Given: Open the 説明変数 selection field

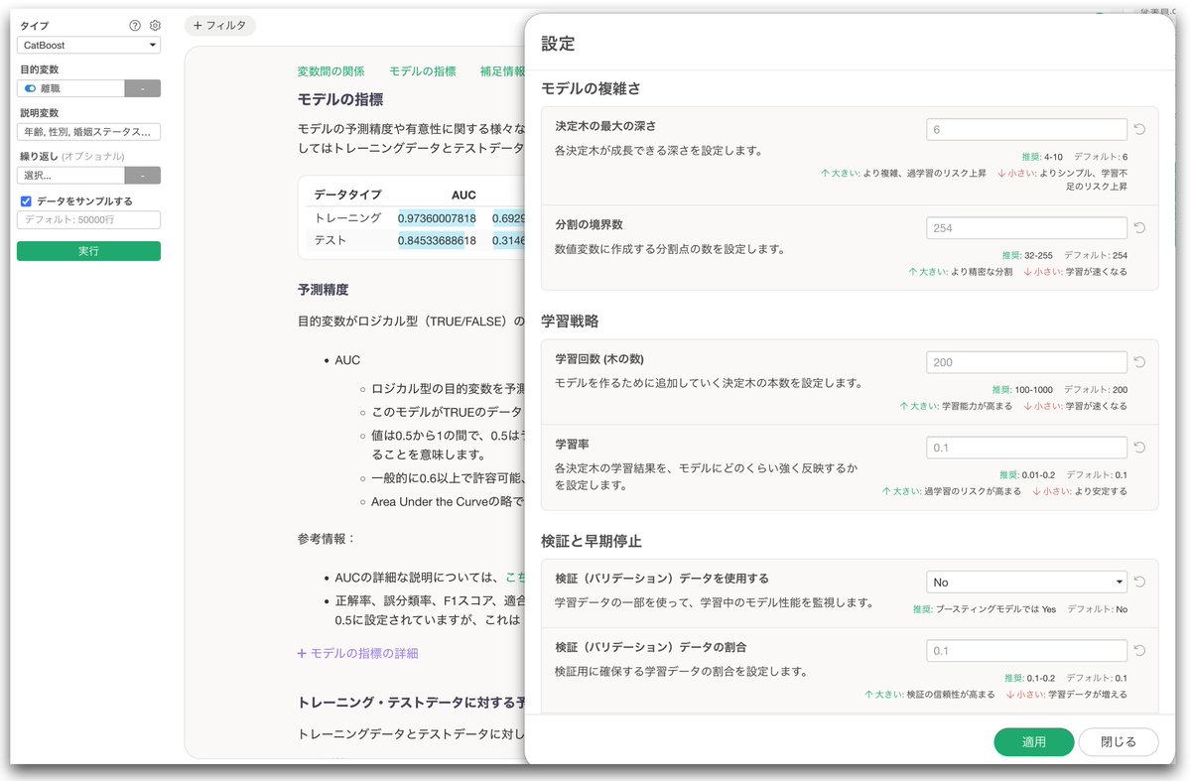Looking at the screenshot, I should click(88, 131).
